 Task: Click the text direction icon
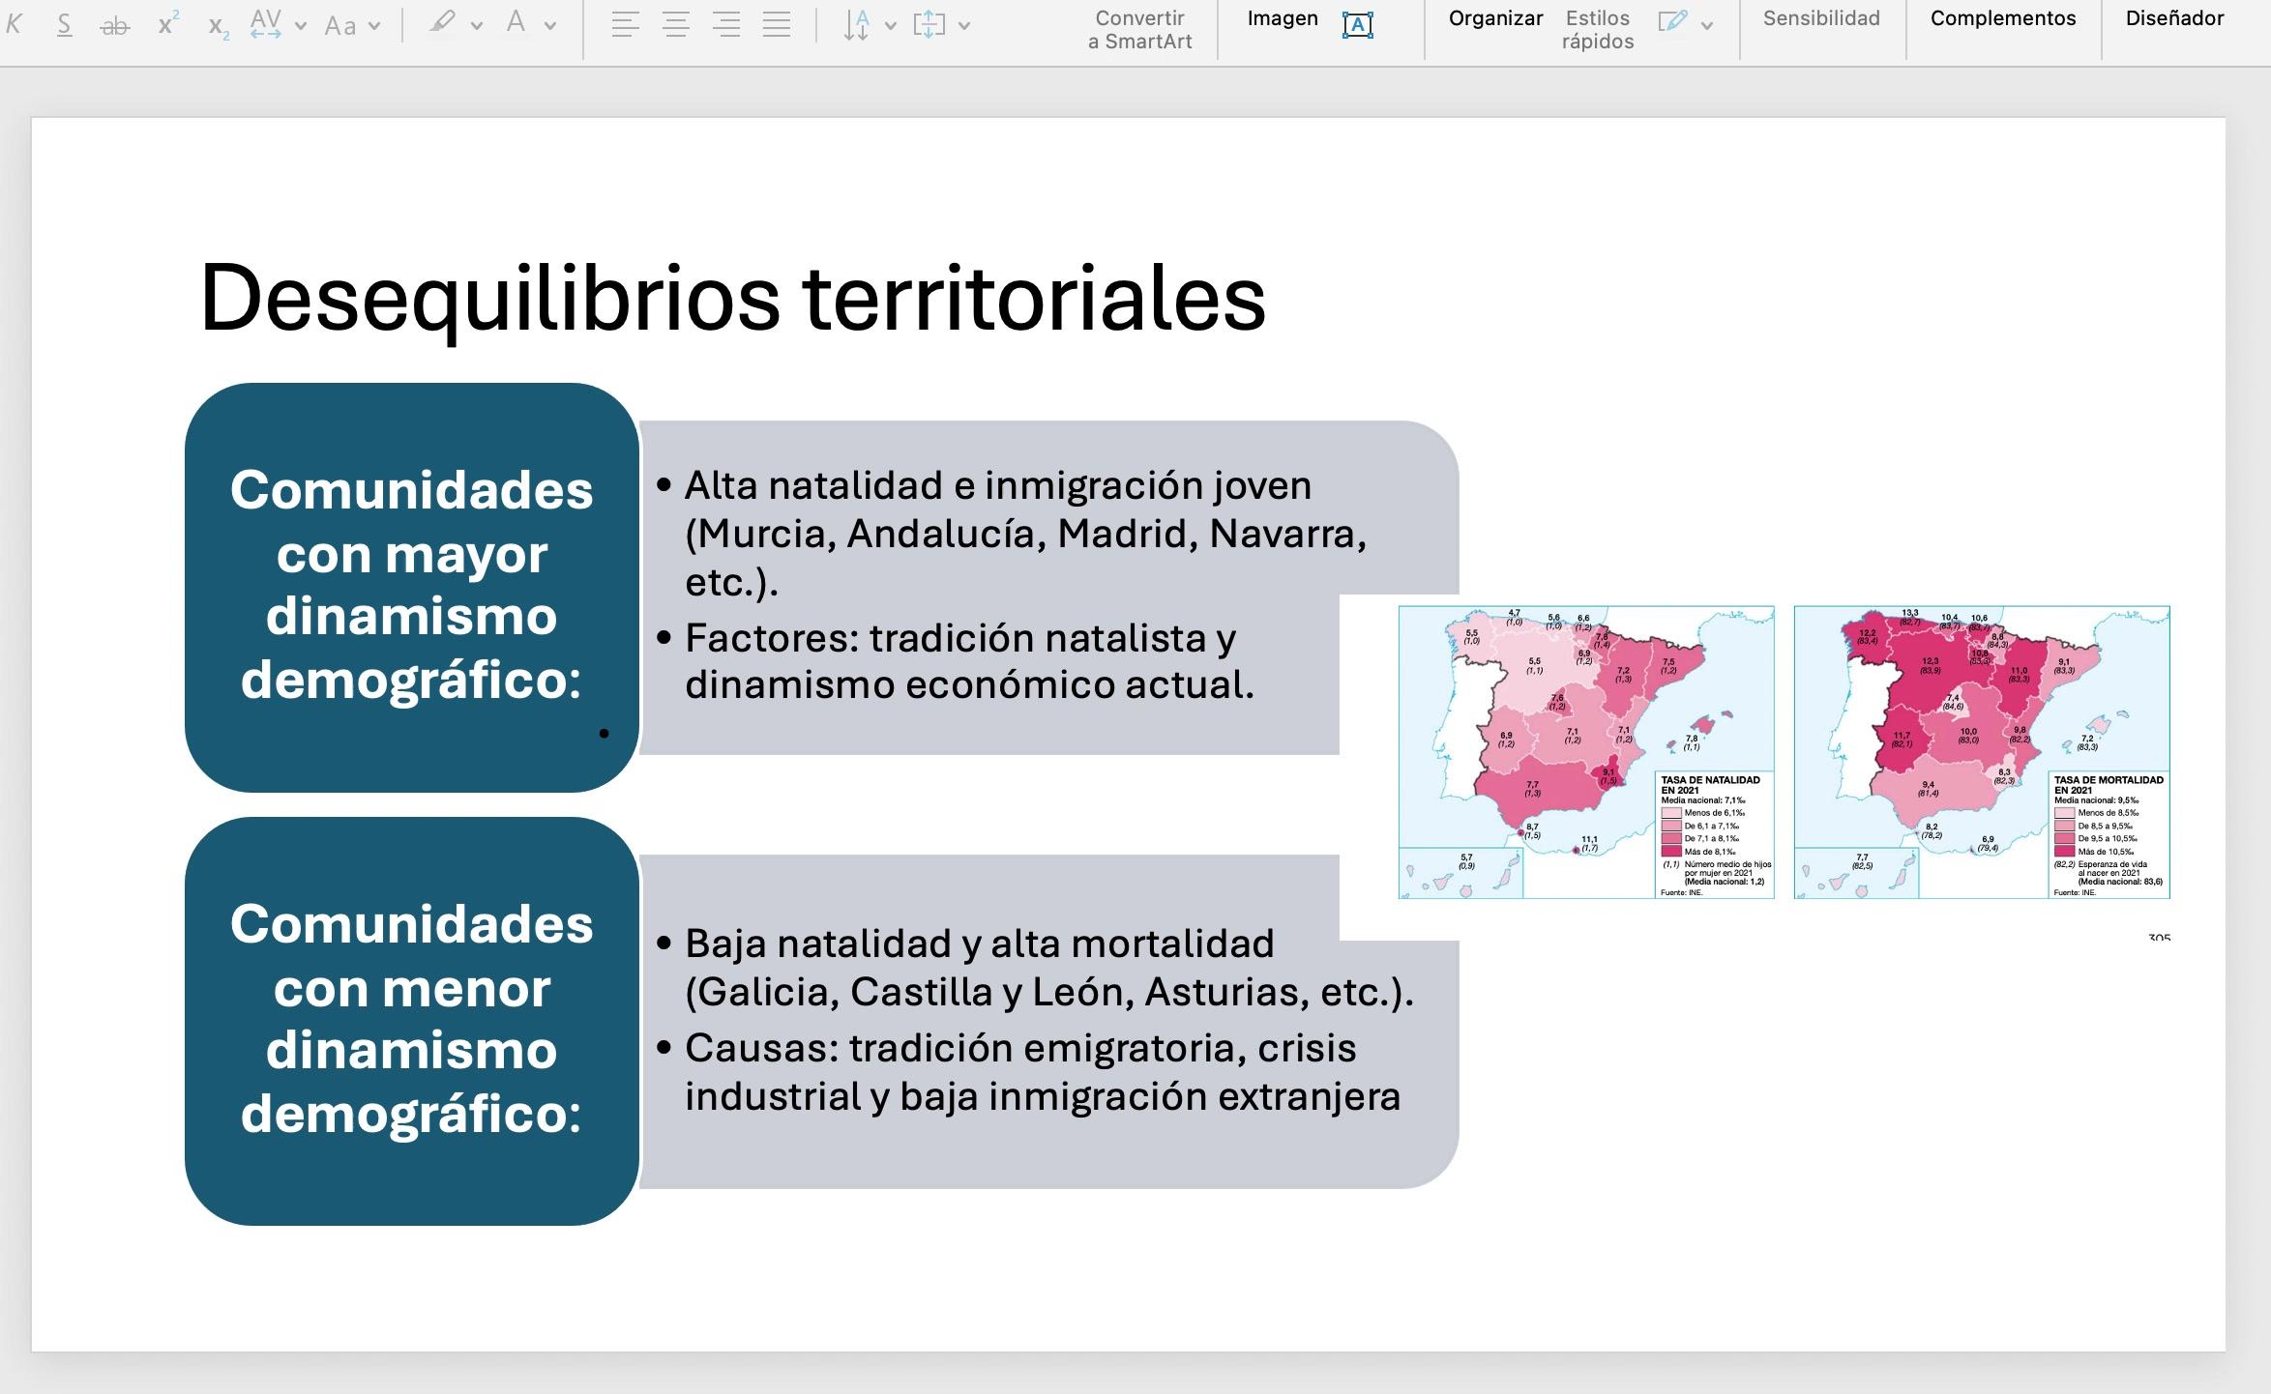(857, 25)
